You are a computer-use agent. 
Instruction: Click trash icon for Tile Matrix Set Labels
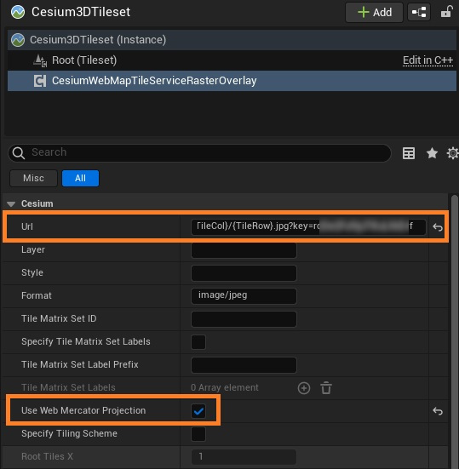326,388
